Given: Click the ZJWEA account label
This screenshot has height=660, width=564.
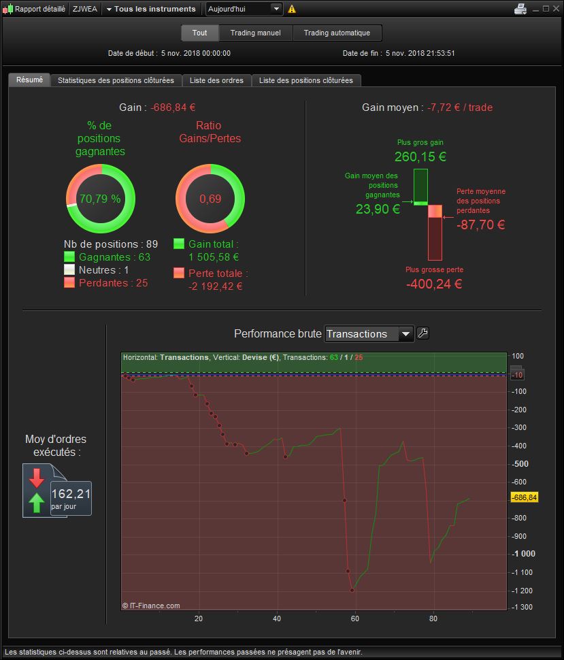Looking at the screenshot, I should coord(84,9).
